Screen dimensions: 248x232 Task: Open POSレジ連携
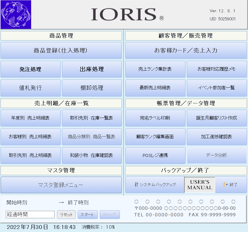click(x=155, y=156)
